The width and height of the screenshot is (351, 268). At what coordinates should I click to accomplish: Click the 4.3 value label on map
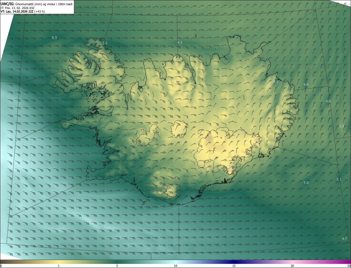click(x=276, y=82)
